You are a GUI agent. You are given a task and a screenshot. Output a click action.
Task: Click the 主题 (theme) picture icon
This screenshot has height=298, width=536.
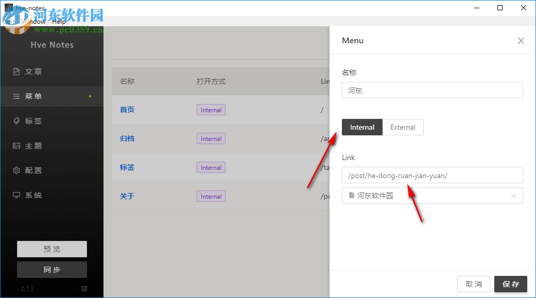pyautogui.click(x=16, y=146)
